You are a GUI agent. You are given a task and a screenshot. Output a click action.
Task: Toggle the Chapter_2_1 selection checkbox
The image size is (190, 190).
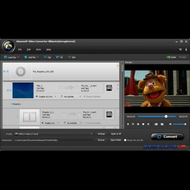click(17, 117)
